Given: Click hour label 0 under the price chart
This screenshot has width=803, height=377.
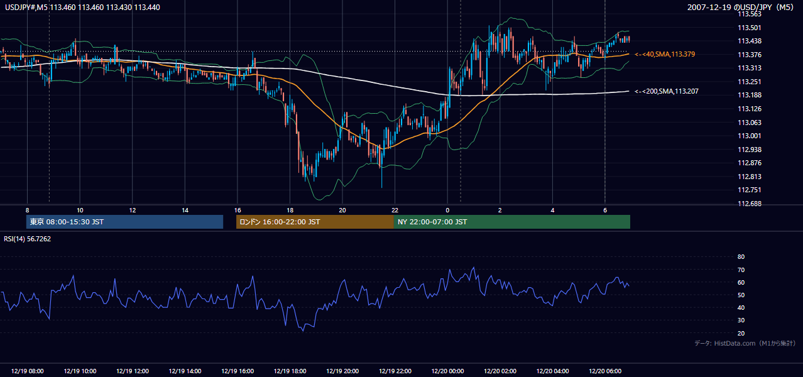Looking at the screenshot, I should coord(447,210).
